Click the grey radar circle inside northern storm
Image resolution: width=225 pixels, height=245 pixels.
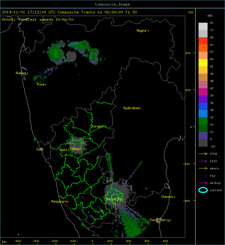pyautogui.click(x=71, y=56)
